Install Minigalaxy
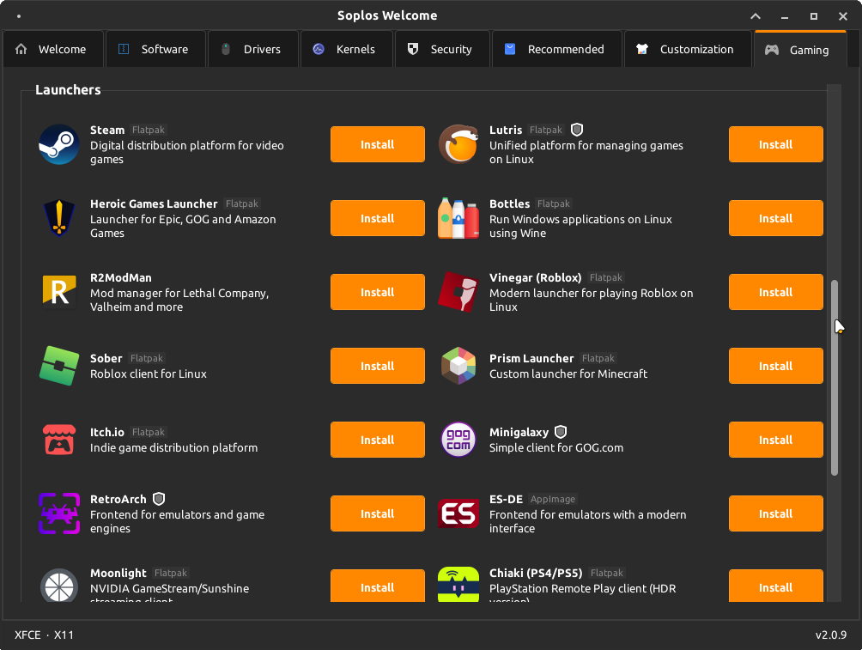The width and height of the screenshot is (862, 650). click(x=775, y=440)
